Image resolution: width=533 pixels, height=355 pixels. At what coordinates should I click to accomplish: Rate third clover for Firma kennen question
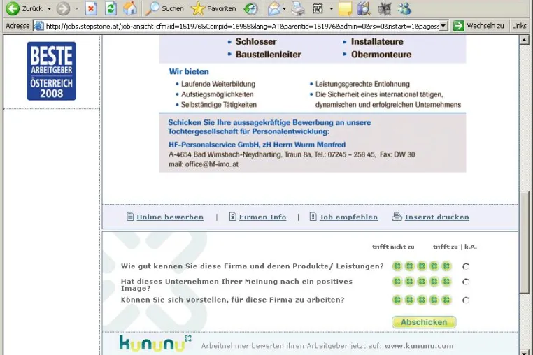[422, 266]
